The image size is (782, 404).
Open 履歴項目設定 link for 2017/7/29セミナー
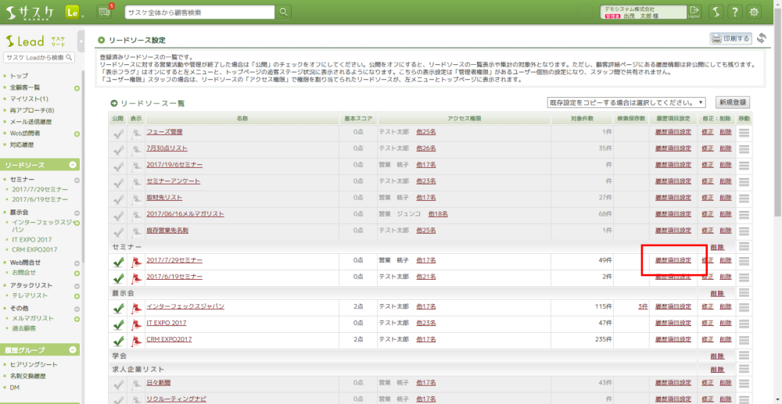pos(673,260)
